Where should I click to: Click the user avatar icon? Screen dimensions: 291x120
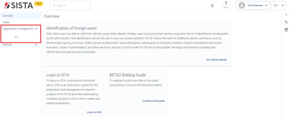click(x=242, y=6)
